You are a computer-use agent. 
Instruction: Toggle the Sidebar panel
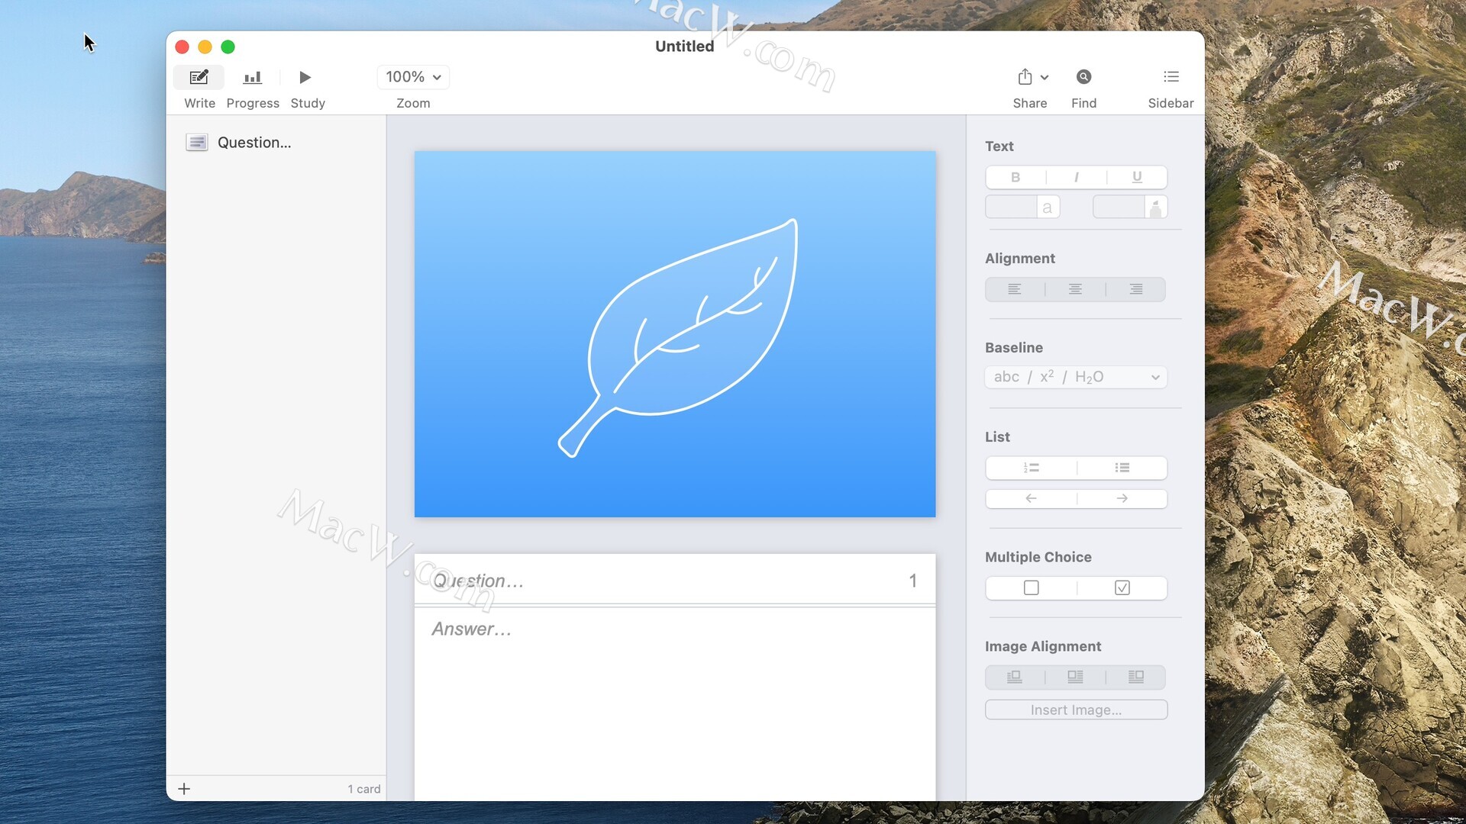click(x=1171, y=77)
